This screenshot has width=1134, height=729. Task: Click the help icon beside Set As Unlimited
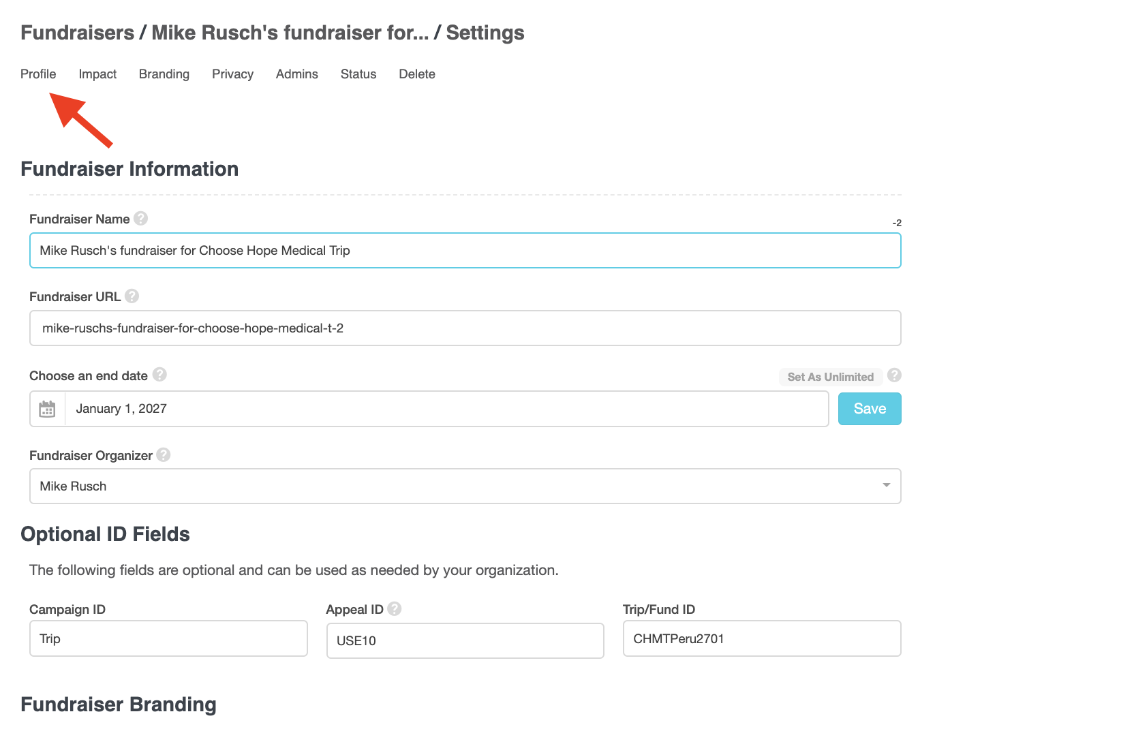[893, 375]
